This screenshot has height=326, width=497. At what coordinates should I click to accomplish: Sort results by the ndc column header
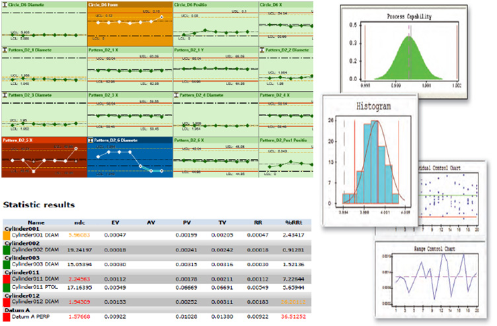tap(79, 222)
